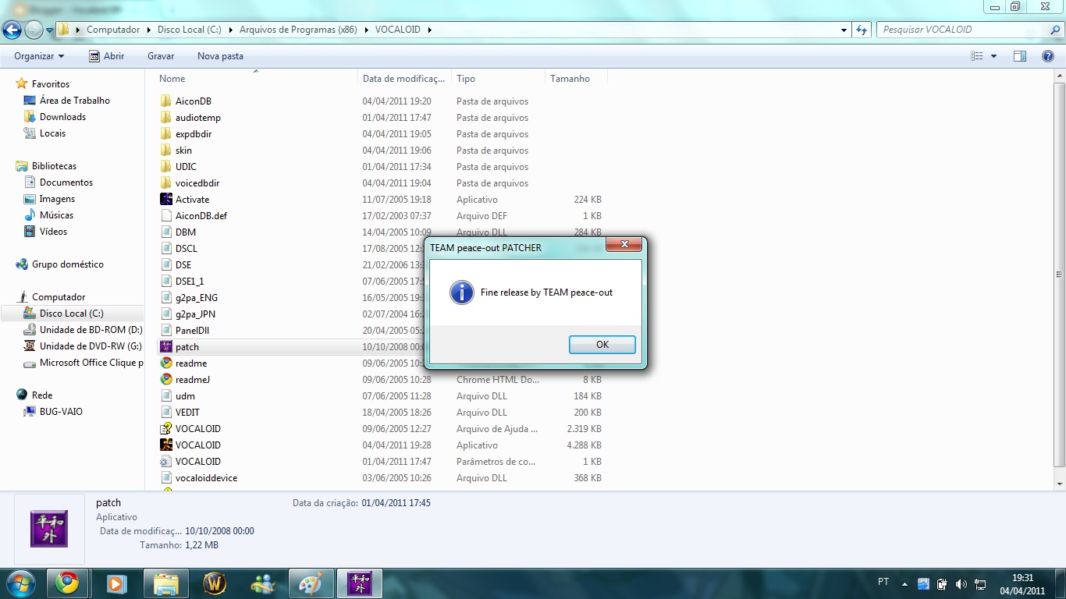Screen dimensions: 1066x599
Task: Open the media player taskbar icon
Action: [x=115, y=583]
